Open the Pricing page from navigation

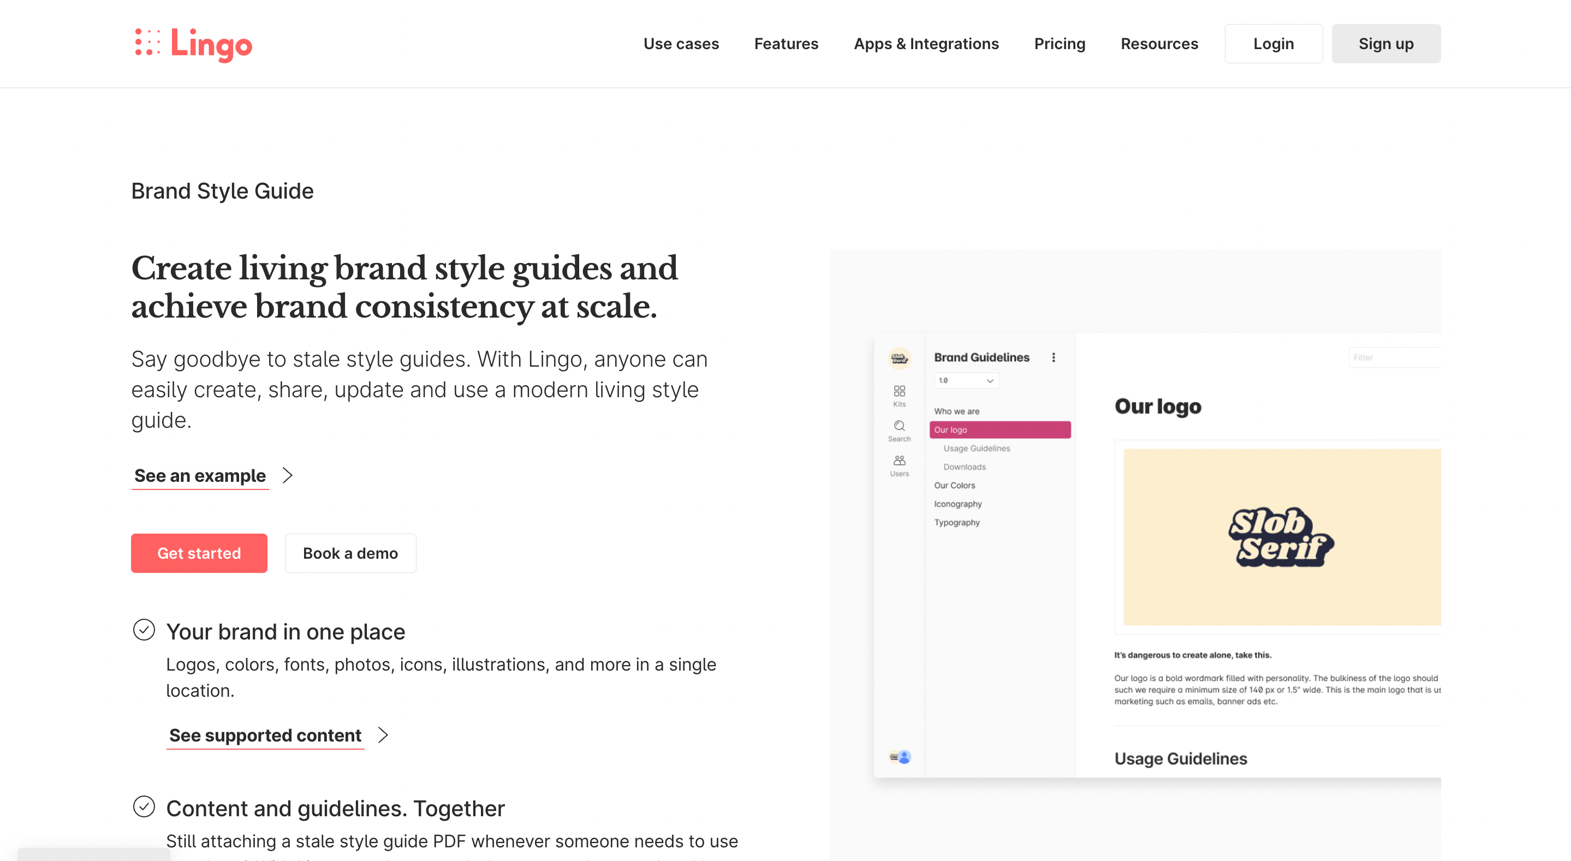pos(1060,44)
